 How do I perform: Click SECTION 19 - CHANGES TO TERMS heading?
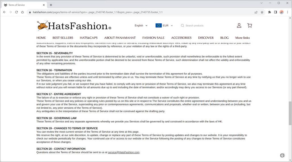pos(67,128)
